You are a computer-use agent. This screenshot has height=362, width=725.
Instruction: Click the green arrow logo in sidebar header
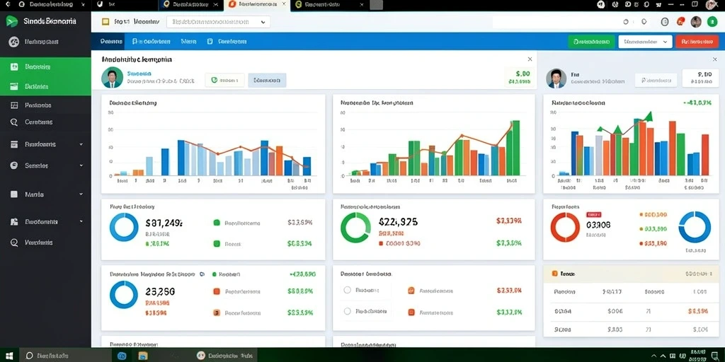point(12,21)
